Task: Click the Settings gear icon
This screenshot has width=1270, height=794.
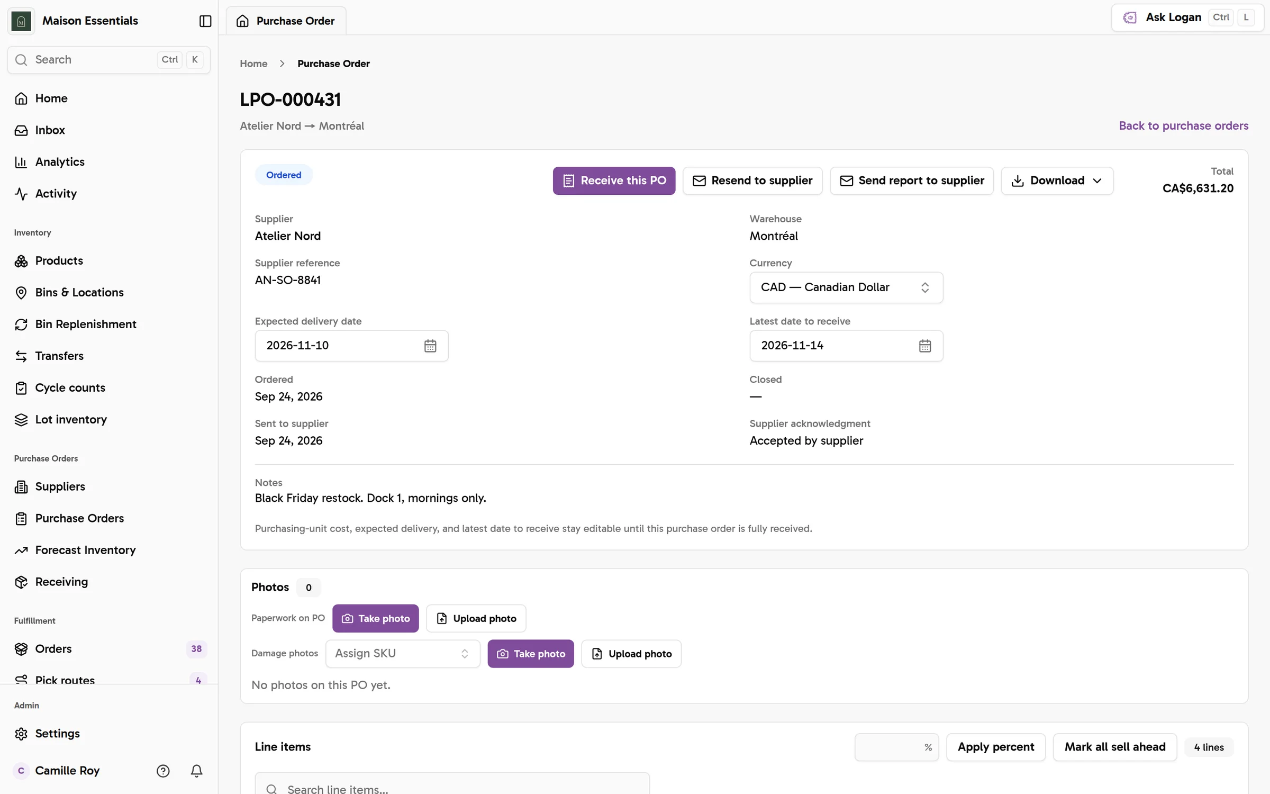Action: [21, 734]
